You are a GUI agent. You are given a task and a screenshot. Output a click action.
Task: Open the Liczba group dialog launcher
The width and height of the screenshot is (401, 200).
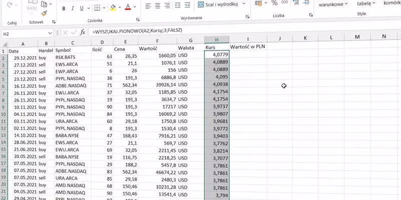coord(311,15)
